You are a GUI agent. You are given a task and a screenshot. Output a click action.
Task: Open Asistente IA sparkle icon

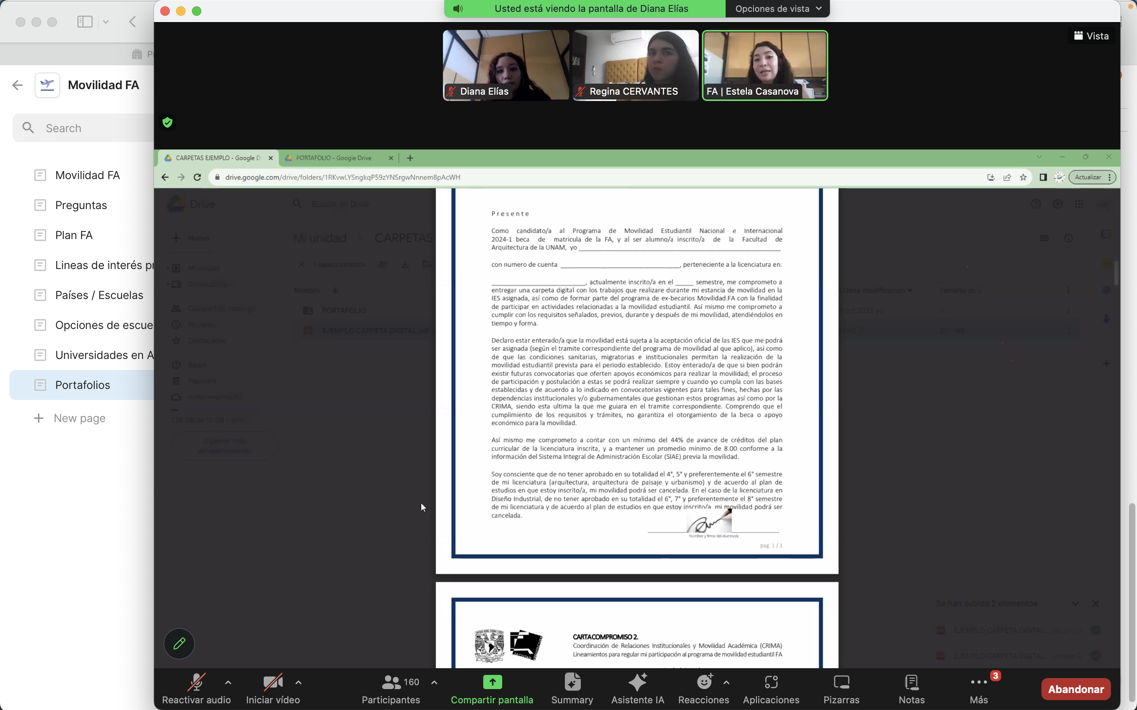[x=637, y=682]
